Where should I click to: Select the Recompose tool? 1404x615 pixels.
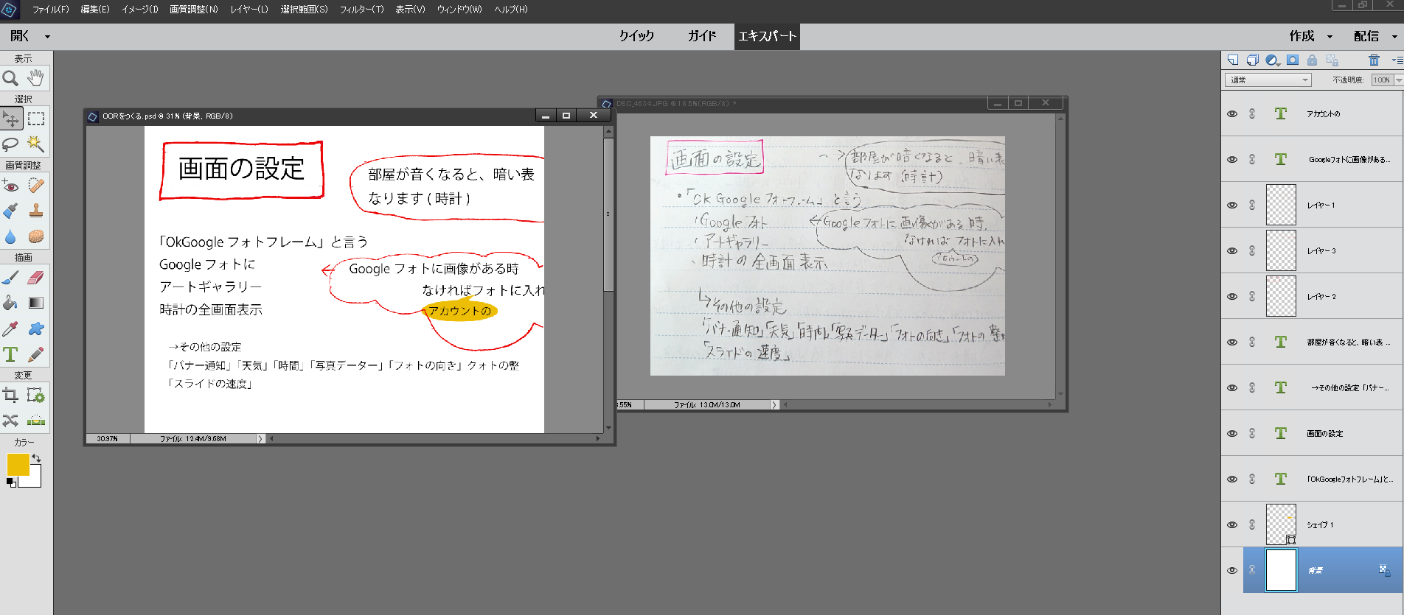35,396
